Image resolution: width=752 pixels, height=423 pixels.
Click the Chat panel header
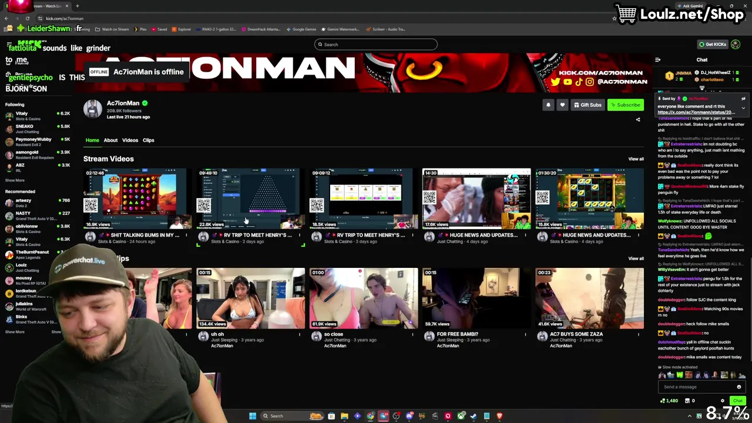[x=702, y=60]
